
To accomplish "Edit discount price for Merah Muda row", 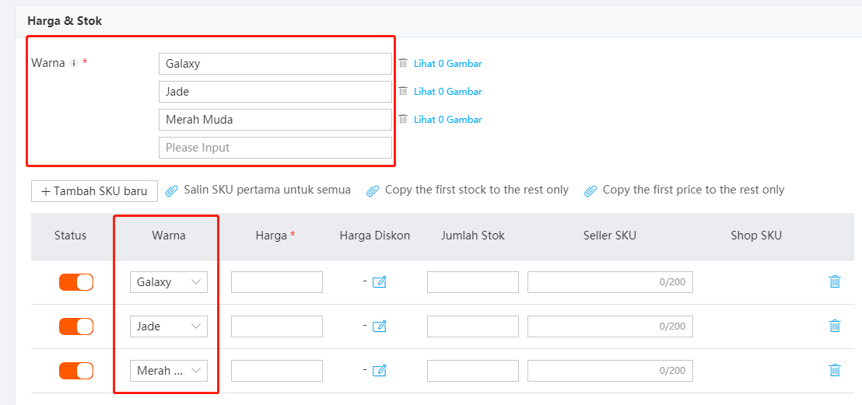I will 380,371.
